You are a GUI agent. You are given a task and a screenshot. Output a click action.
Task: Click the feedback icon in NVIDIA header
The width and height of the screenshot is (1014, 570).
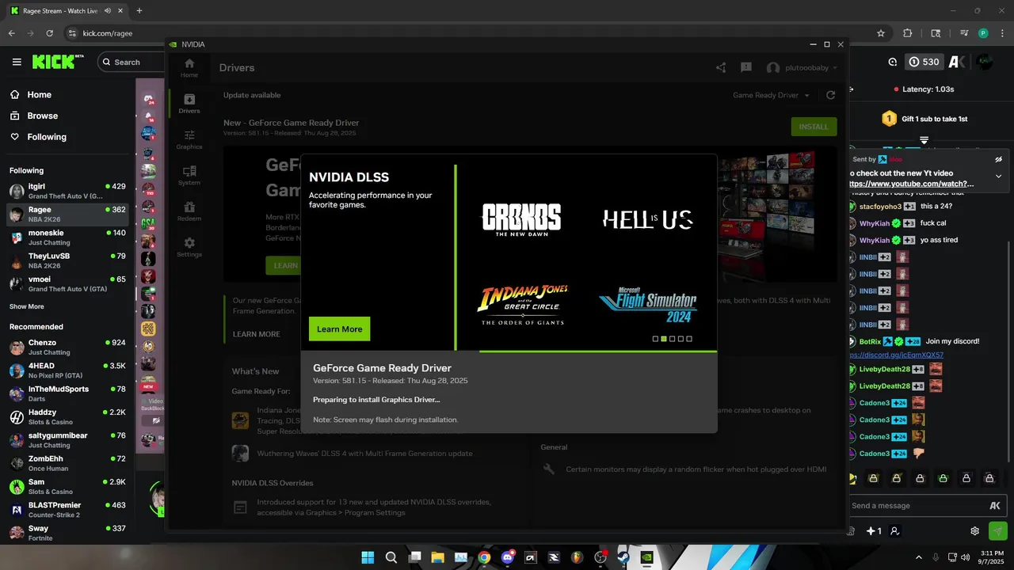[x=745, y=68]
